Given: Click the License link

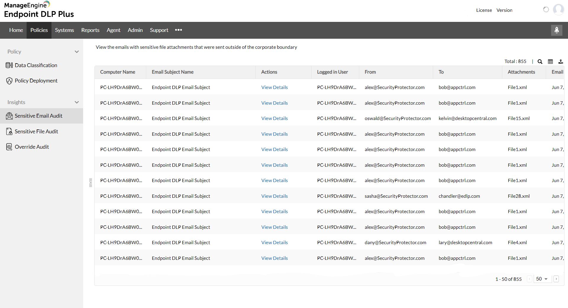Looking at the screenshot, I should [484, 10].
